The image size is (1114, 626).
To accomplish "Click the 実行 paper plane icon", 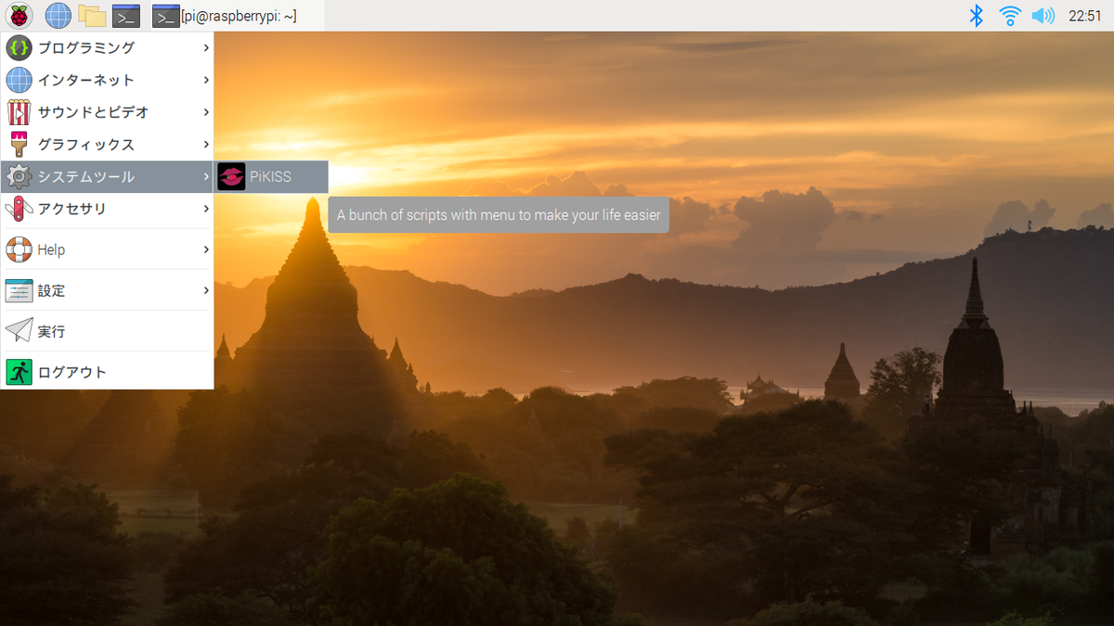I will [x=19, y=331].
